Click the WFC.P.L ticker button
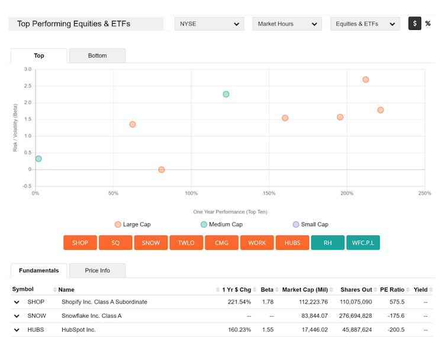 [x=363, y=243]
